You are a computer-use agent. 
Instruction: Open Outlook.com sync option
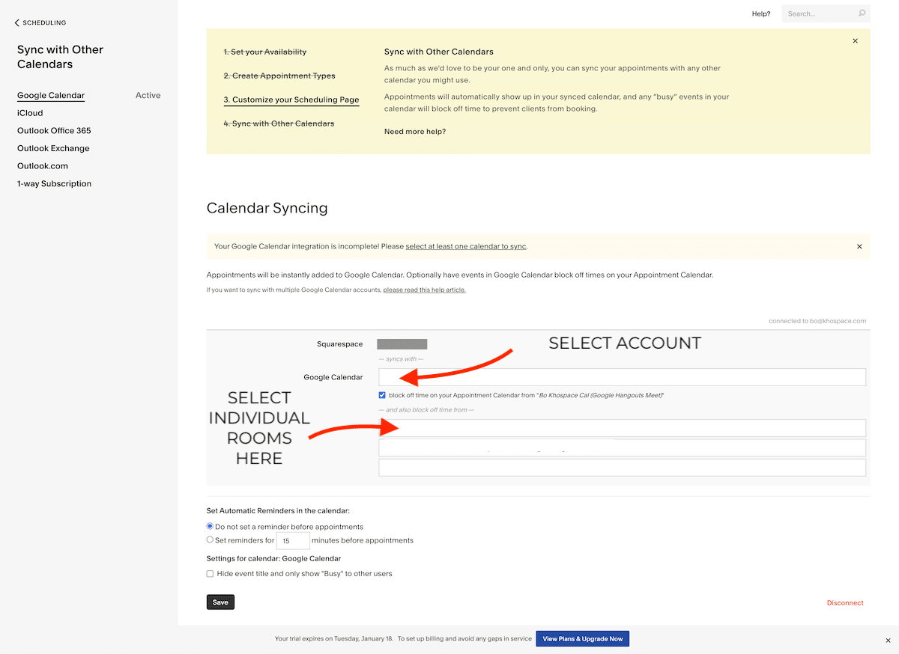pyautogui.click(x=43, y=166)
